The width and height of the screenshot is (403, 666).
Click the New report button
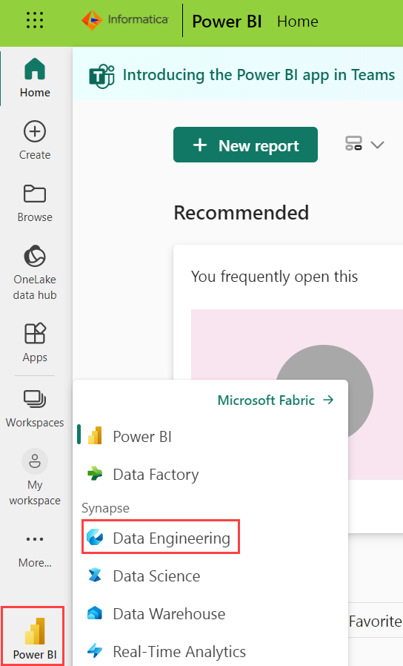pyautogui.click(x=245, y=145)
